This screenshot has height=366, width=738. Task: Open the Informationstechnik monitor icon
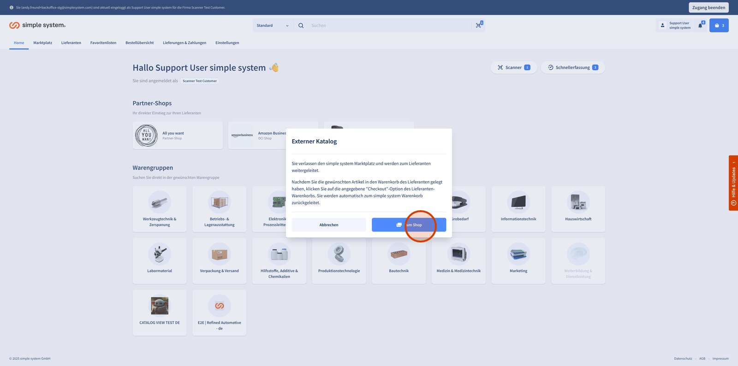518,202
